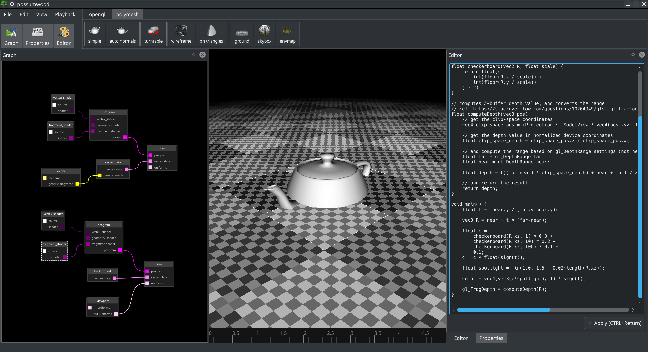The image size is (648, 352).
Task: Switch to the Properties tab at bottom right
Action: [x=491, y=338]
